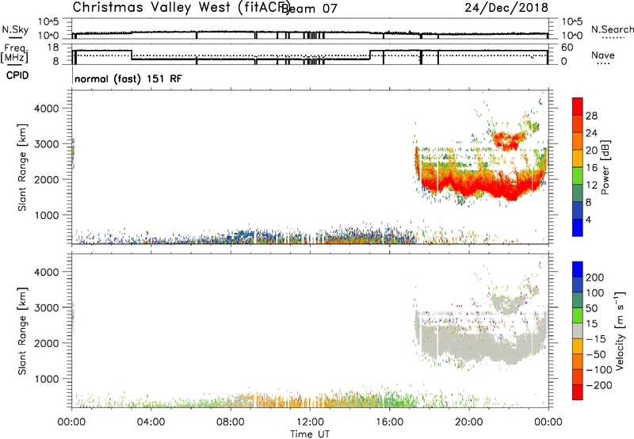
Task: Click 'normal (fast) 151 RF' text
Action: coord(128,78)
